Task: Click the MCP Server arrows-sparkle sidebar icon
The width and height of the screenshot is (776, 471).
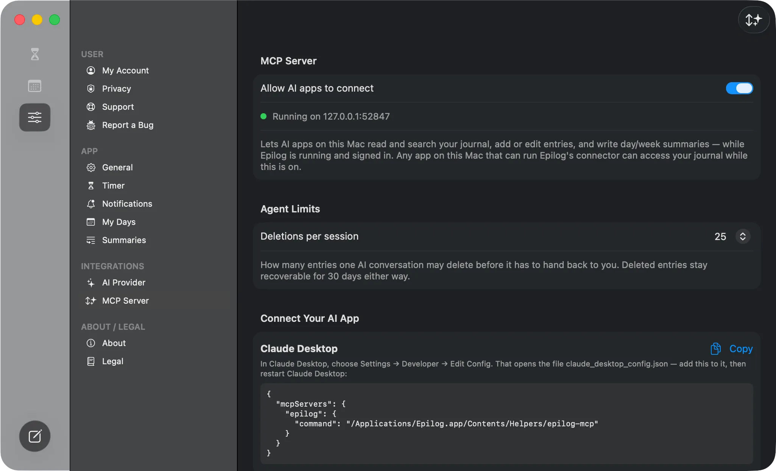Action: pos(91,301)
